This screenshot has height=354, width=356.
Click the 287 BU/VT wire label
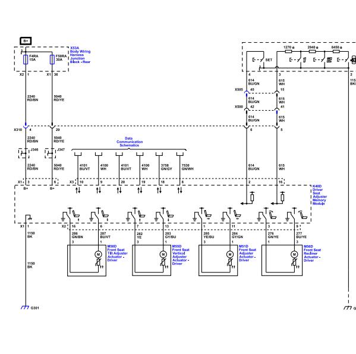(105, 235)
